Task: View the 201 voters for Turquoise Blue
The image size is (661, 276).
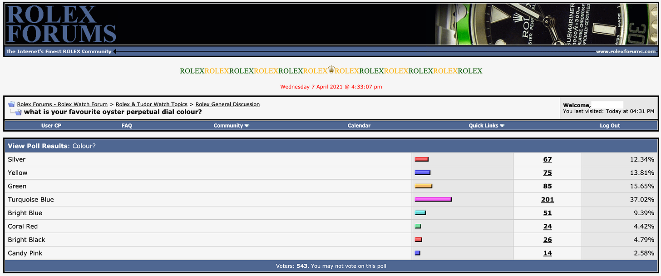Action: pos(548,199)
